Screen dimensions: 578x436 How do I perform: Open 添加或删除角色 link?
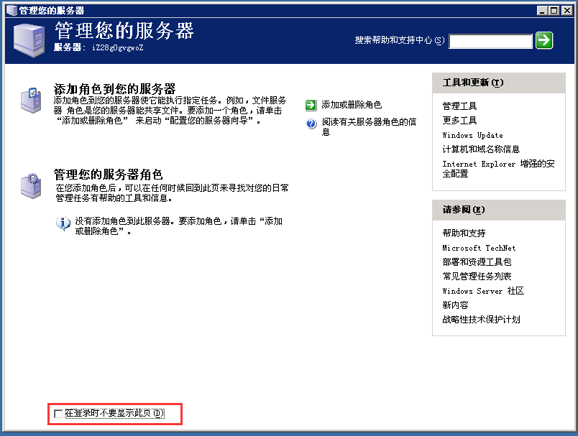352,105
